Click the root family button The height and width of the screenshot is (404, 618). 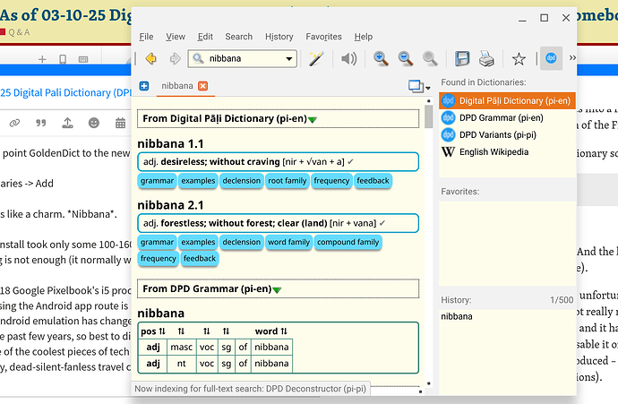point(288,181)
